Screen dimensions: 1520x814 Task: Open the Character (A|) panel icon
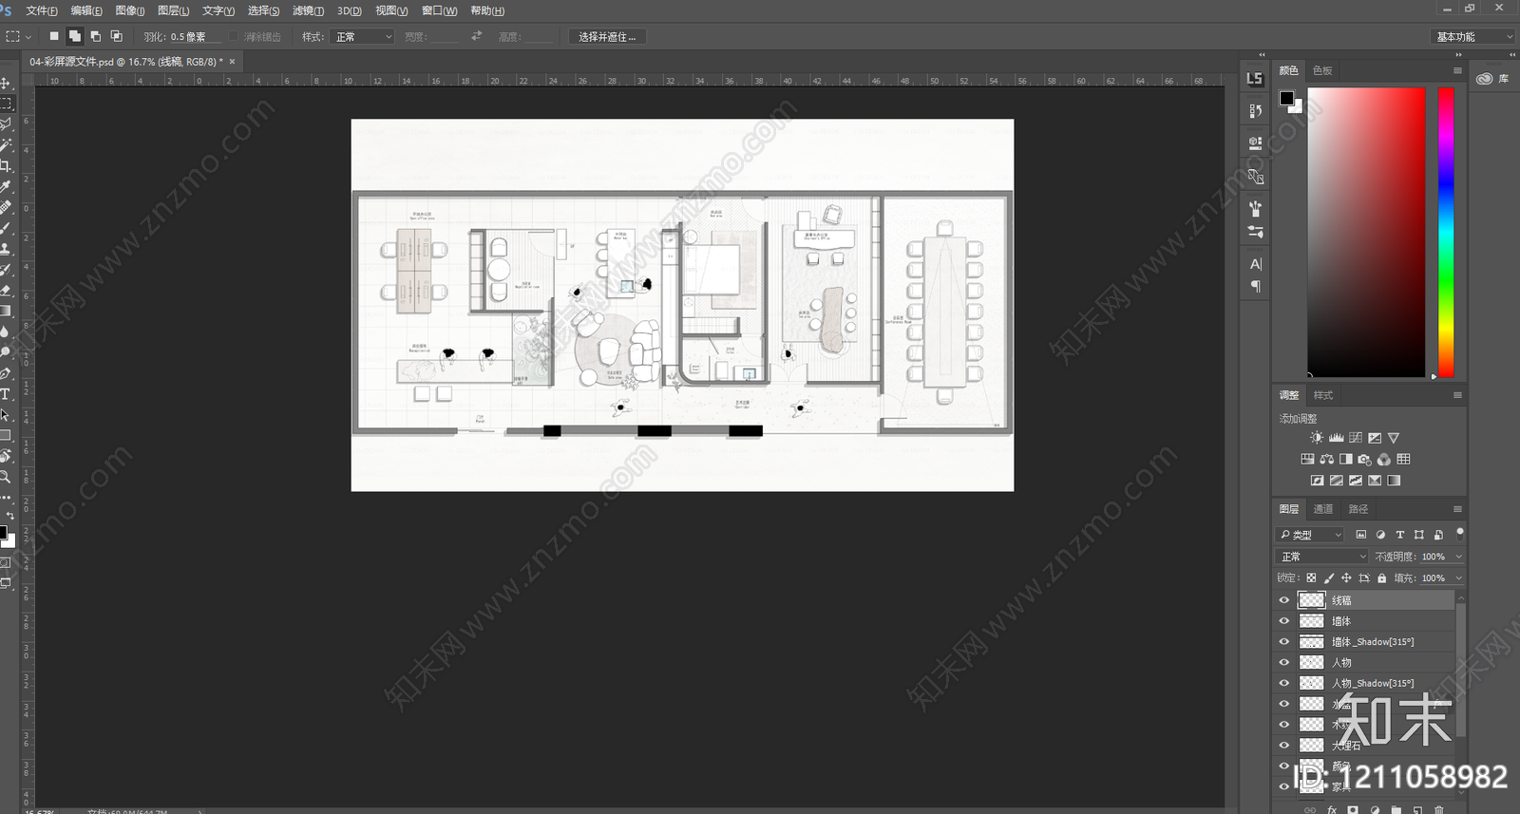[1255, 264]
